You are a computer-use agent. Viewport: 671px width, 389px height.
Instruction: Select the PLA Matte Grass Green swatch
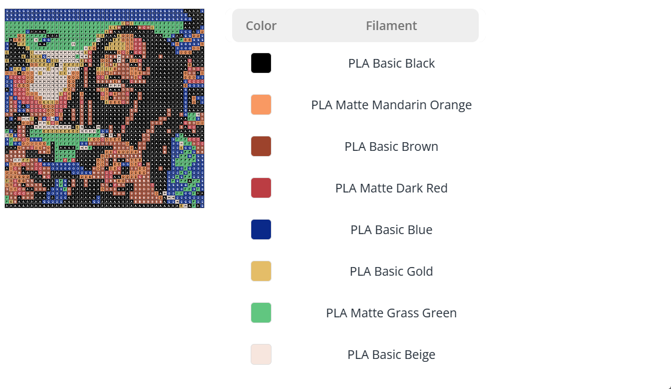[261, 313]
